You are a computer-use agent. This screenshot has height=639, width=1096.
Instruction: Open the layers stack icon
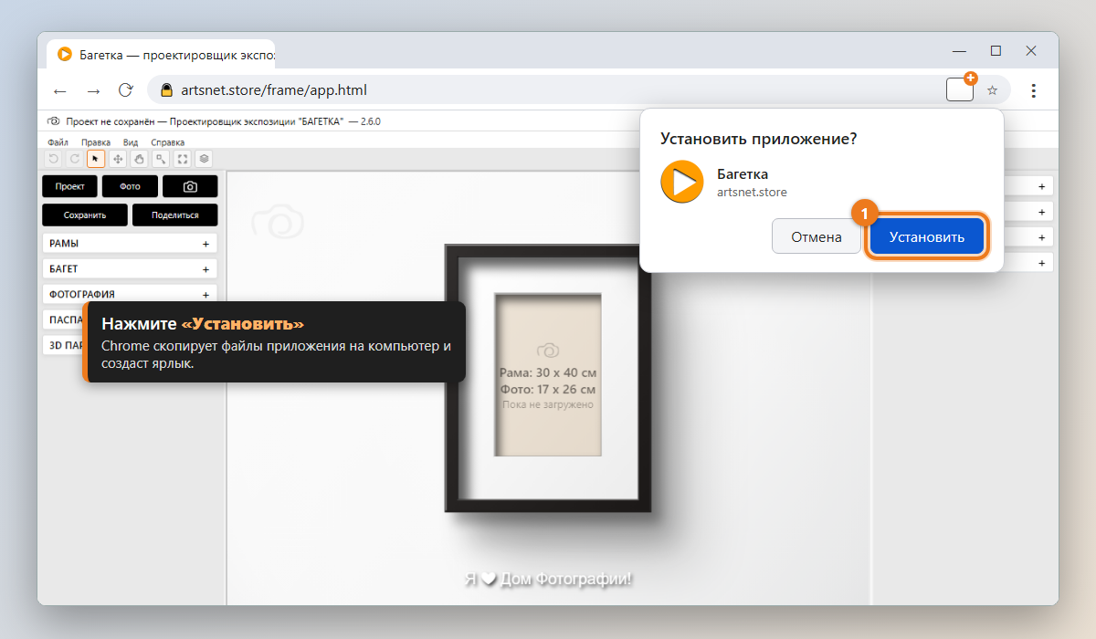tap(204, 159)
